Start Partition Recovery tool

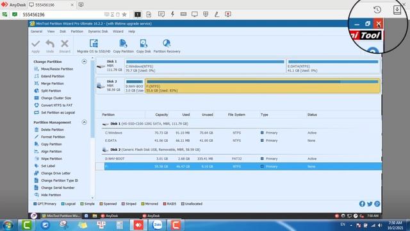tap(167, 46)
